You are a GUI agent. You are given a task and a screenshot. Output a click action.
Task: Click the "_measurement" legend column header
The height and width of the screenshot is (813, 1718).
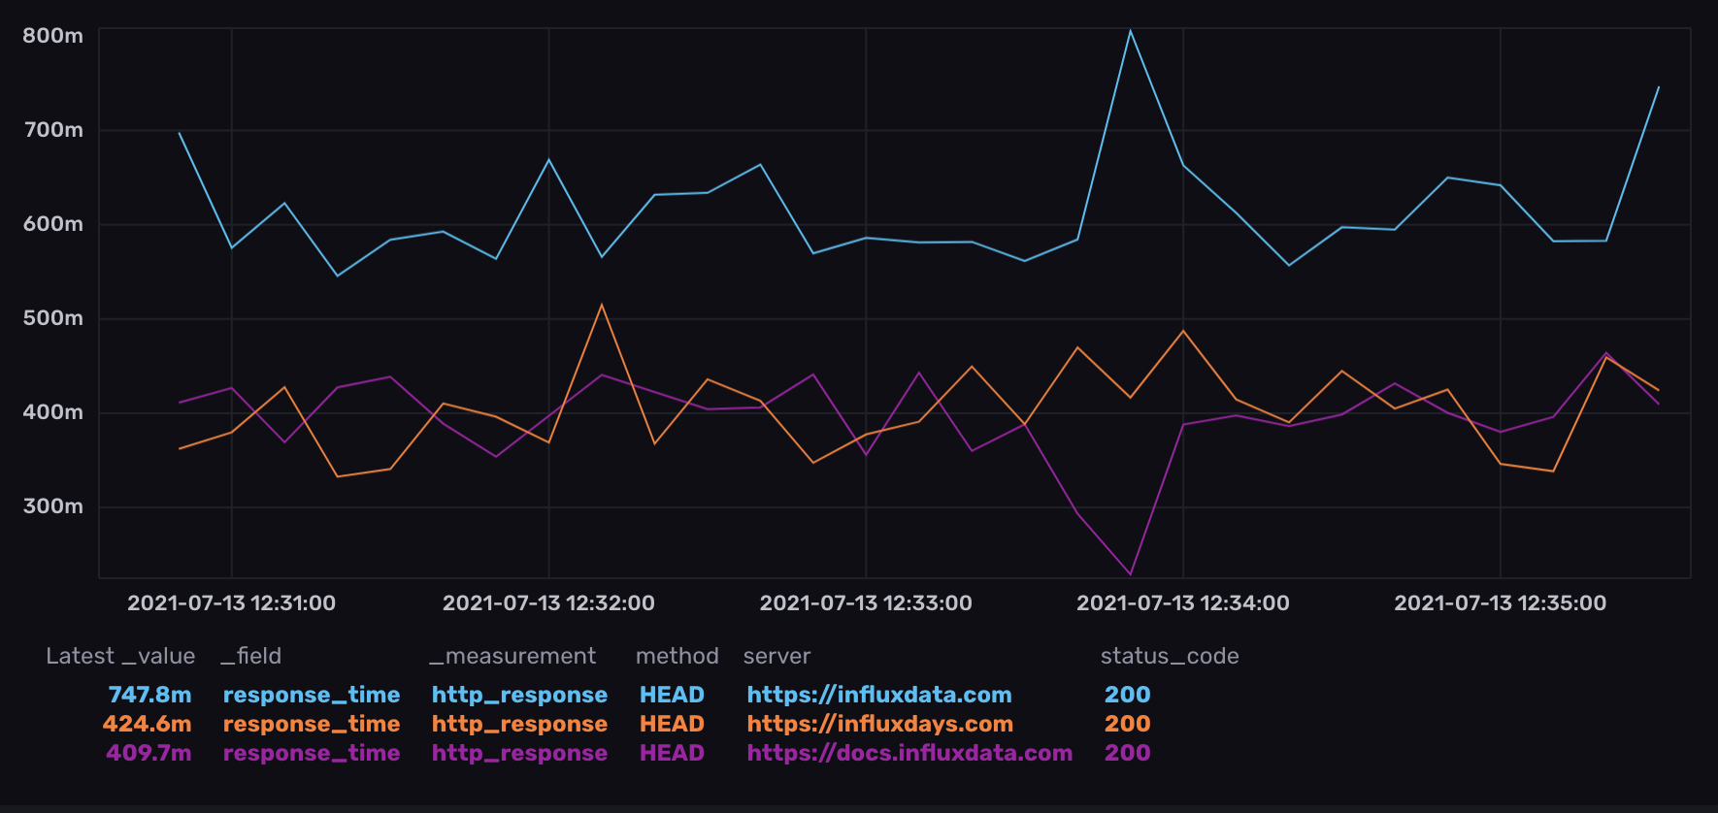pos(512,656)
